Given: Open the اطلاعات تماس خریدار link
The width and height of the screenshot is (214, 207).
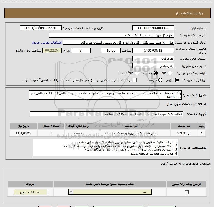Looking at the screenshot, I should tap(47, 43).
